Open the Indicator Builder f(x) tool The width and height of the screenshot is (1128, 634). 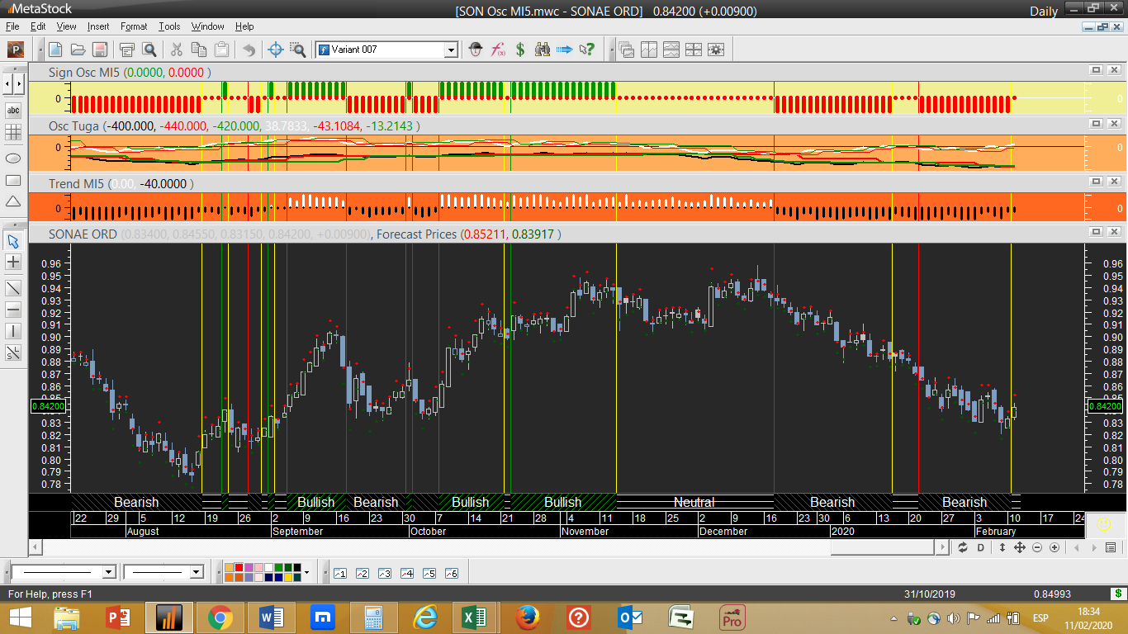[x=498, y=50]
